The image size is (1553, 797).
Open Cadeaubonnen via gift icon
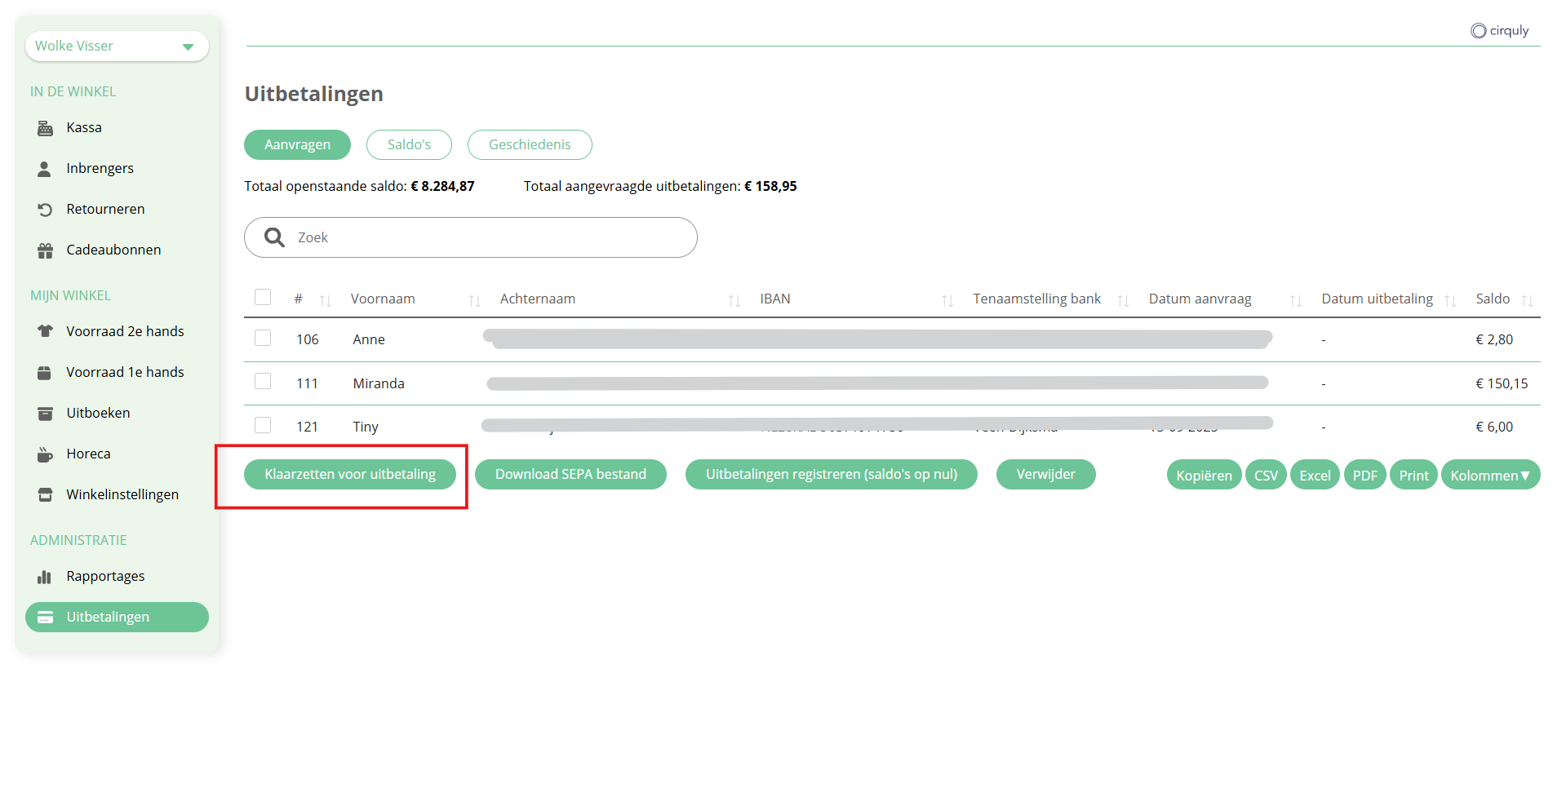coord(45,250)
